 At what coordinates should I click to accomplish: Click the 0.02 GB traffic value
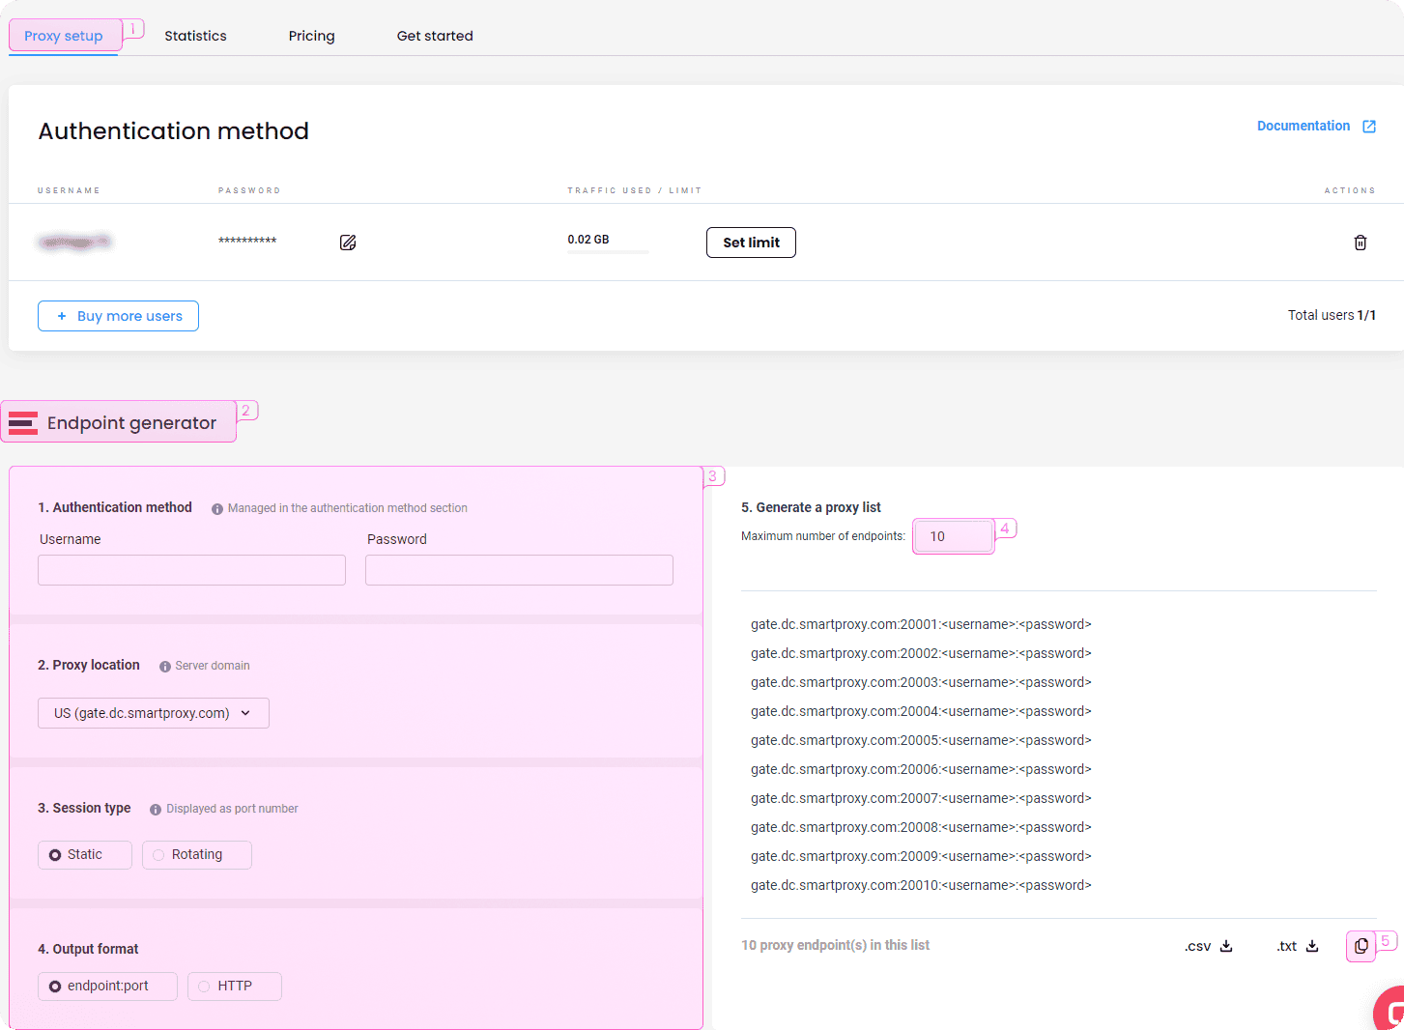click(588, 240)
